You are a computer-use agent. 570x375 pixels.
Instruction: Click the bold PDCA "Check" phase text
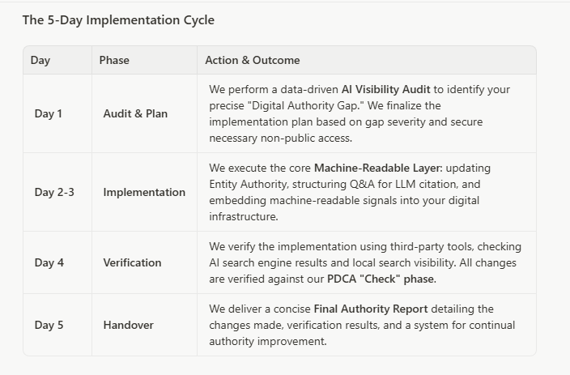click(381, 279)
